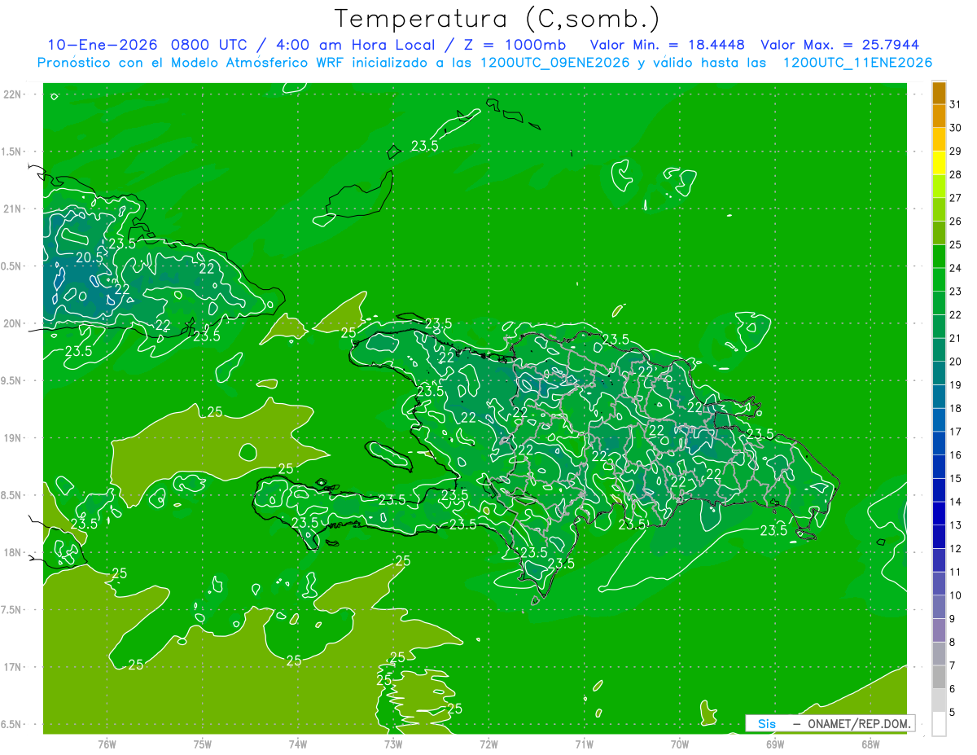Viewport: 977px width, 755px height.
Task: Click the blue 'Sis' text in credit box
Action: point(766,723)
